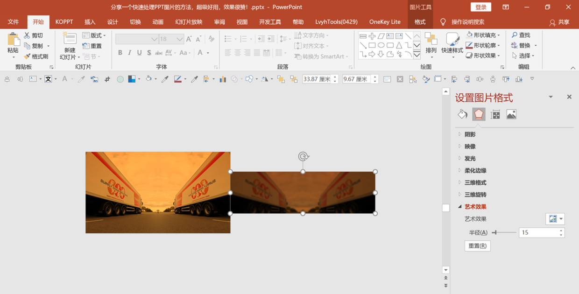This screenshot has width=579, height=294.
Task: Open 形状填充 shape fill dropdown
Action: coord(484,35)
